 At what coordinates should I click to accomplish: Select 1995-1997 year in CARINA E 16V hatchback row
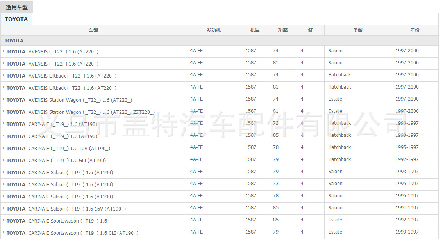click(x=407, y=147)
